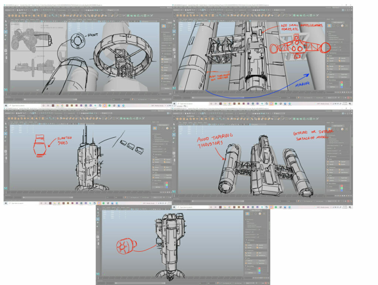378x285 pixels.
Task: Activate the Rotate tool in FRONT-annotated Maya window
Action: pos(6,35)
